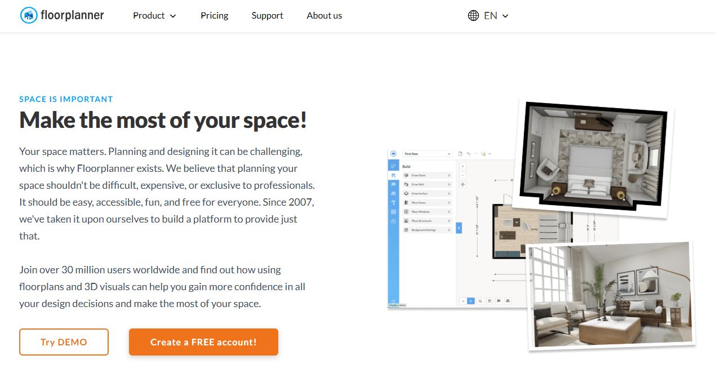Click the Floorplanner logo icon

(x=29, y=15)
